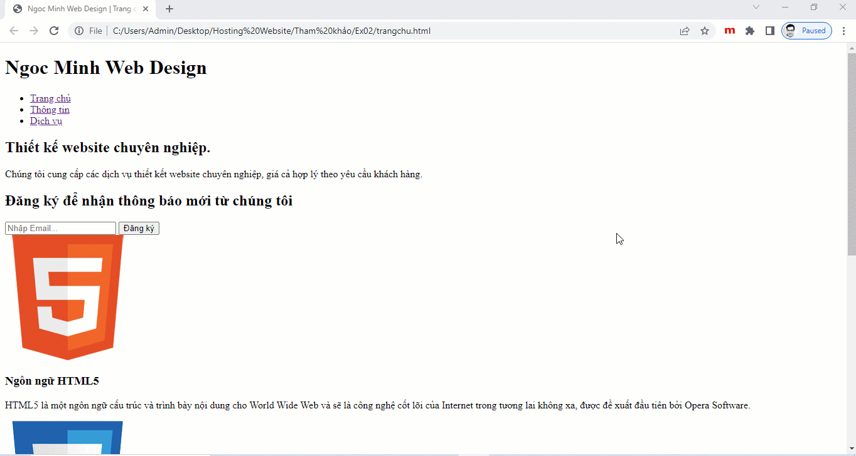
Task: Click the 'Thiết kế website chuyên nghiệp.' heading
Action: click(108, 148)
